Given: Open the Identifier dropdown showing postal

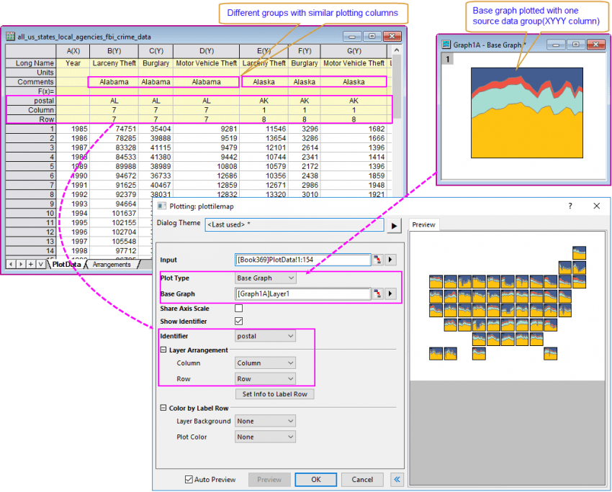Looking at the screenshot, I should click(266, 336).
